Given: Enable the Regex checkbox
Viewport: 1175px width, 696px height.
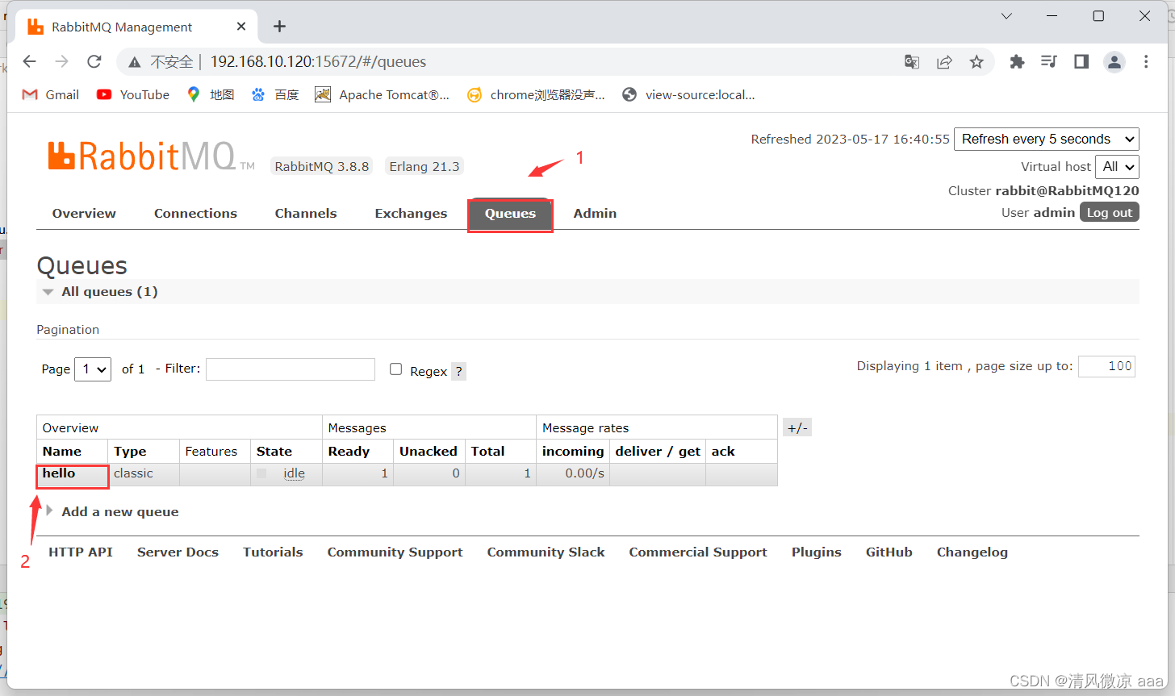Looking at the screenshot, I should [x=395, y=369].
